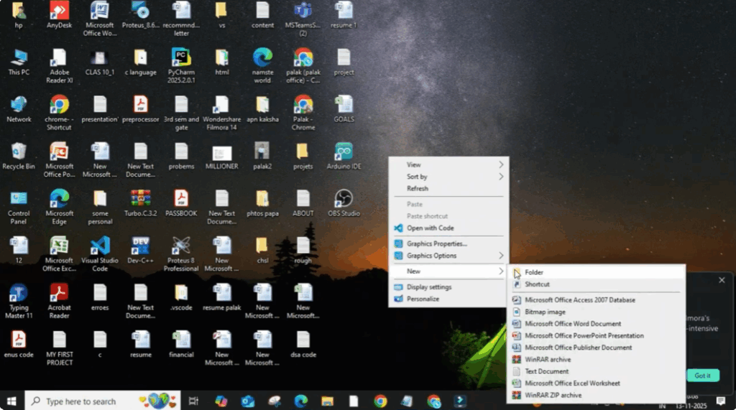This screenshot has width=736, height=410.
Task: Select the PASSBOOK PDF desktop icon
Action: [181, 202]
